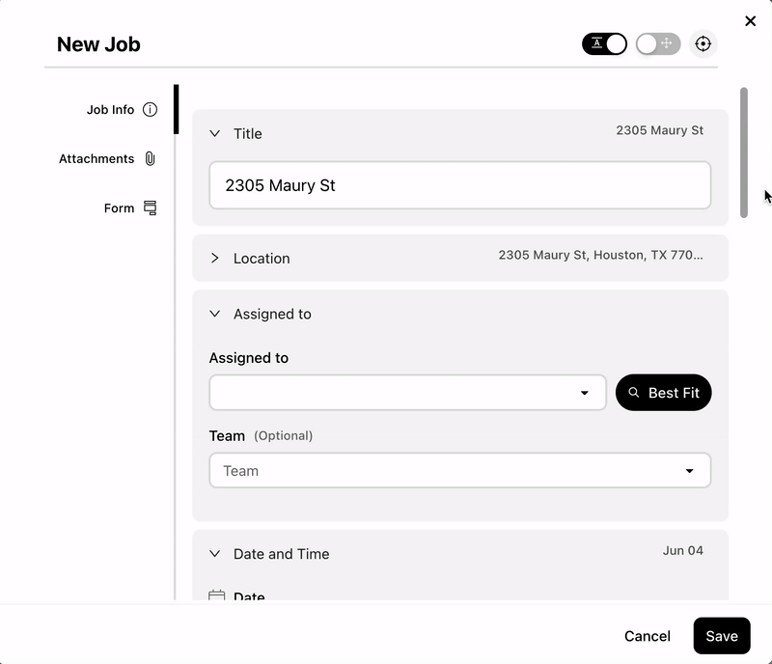Viewport: 772px width, 664px height.
Task: Open the Assigned to dropdown
Action: pos(407,393)
